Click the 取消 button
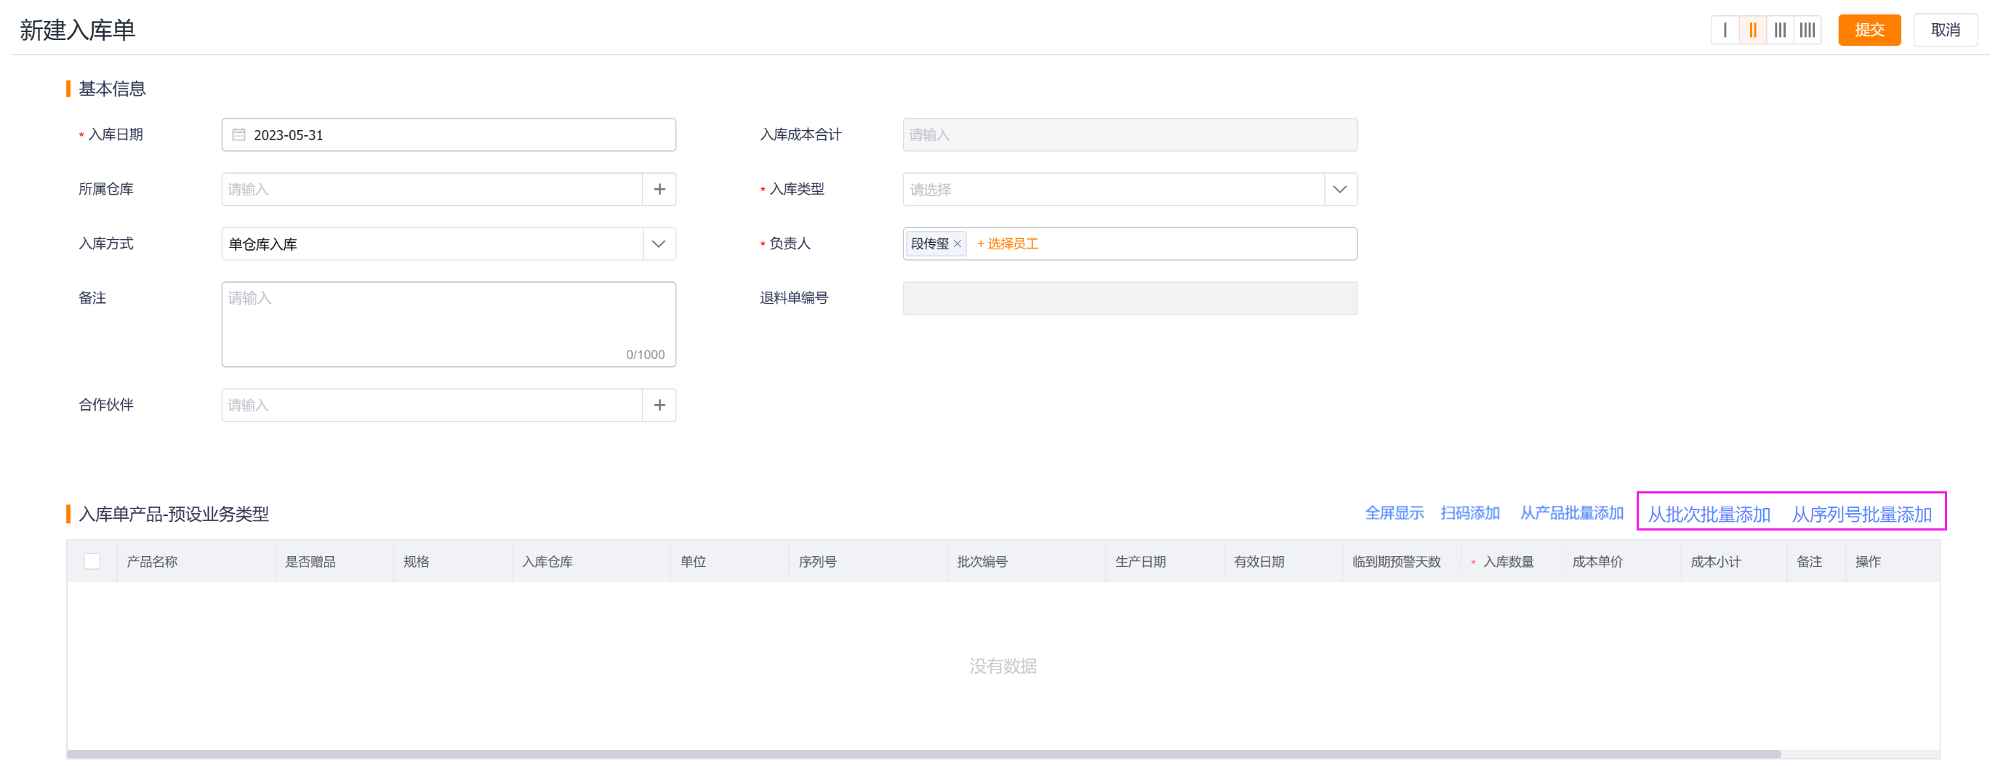The image size is (1998, 766). click(1945, 31)
